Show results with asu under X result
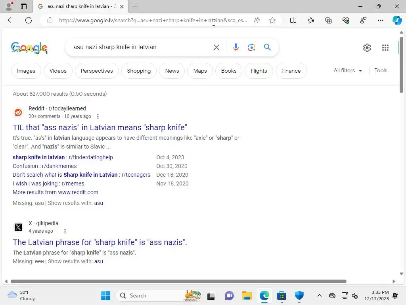 (x=99, y=261)
